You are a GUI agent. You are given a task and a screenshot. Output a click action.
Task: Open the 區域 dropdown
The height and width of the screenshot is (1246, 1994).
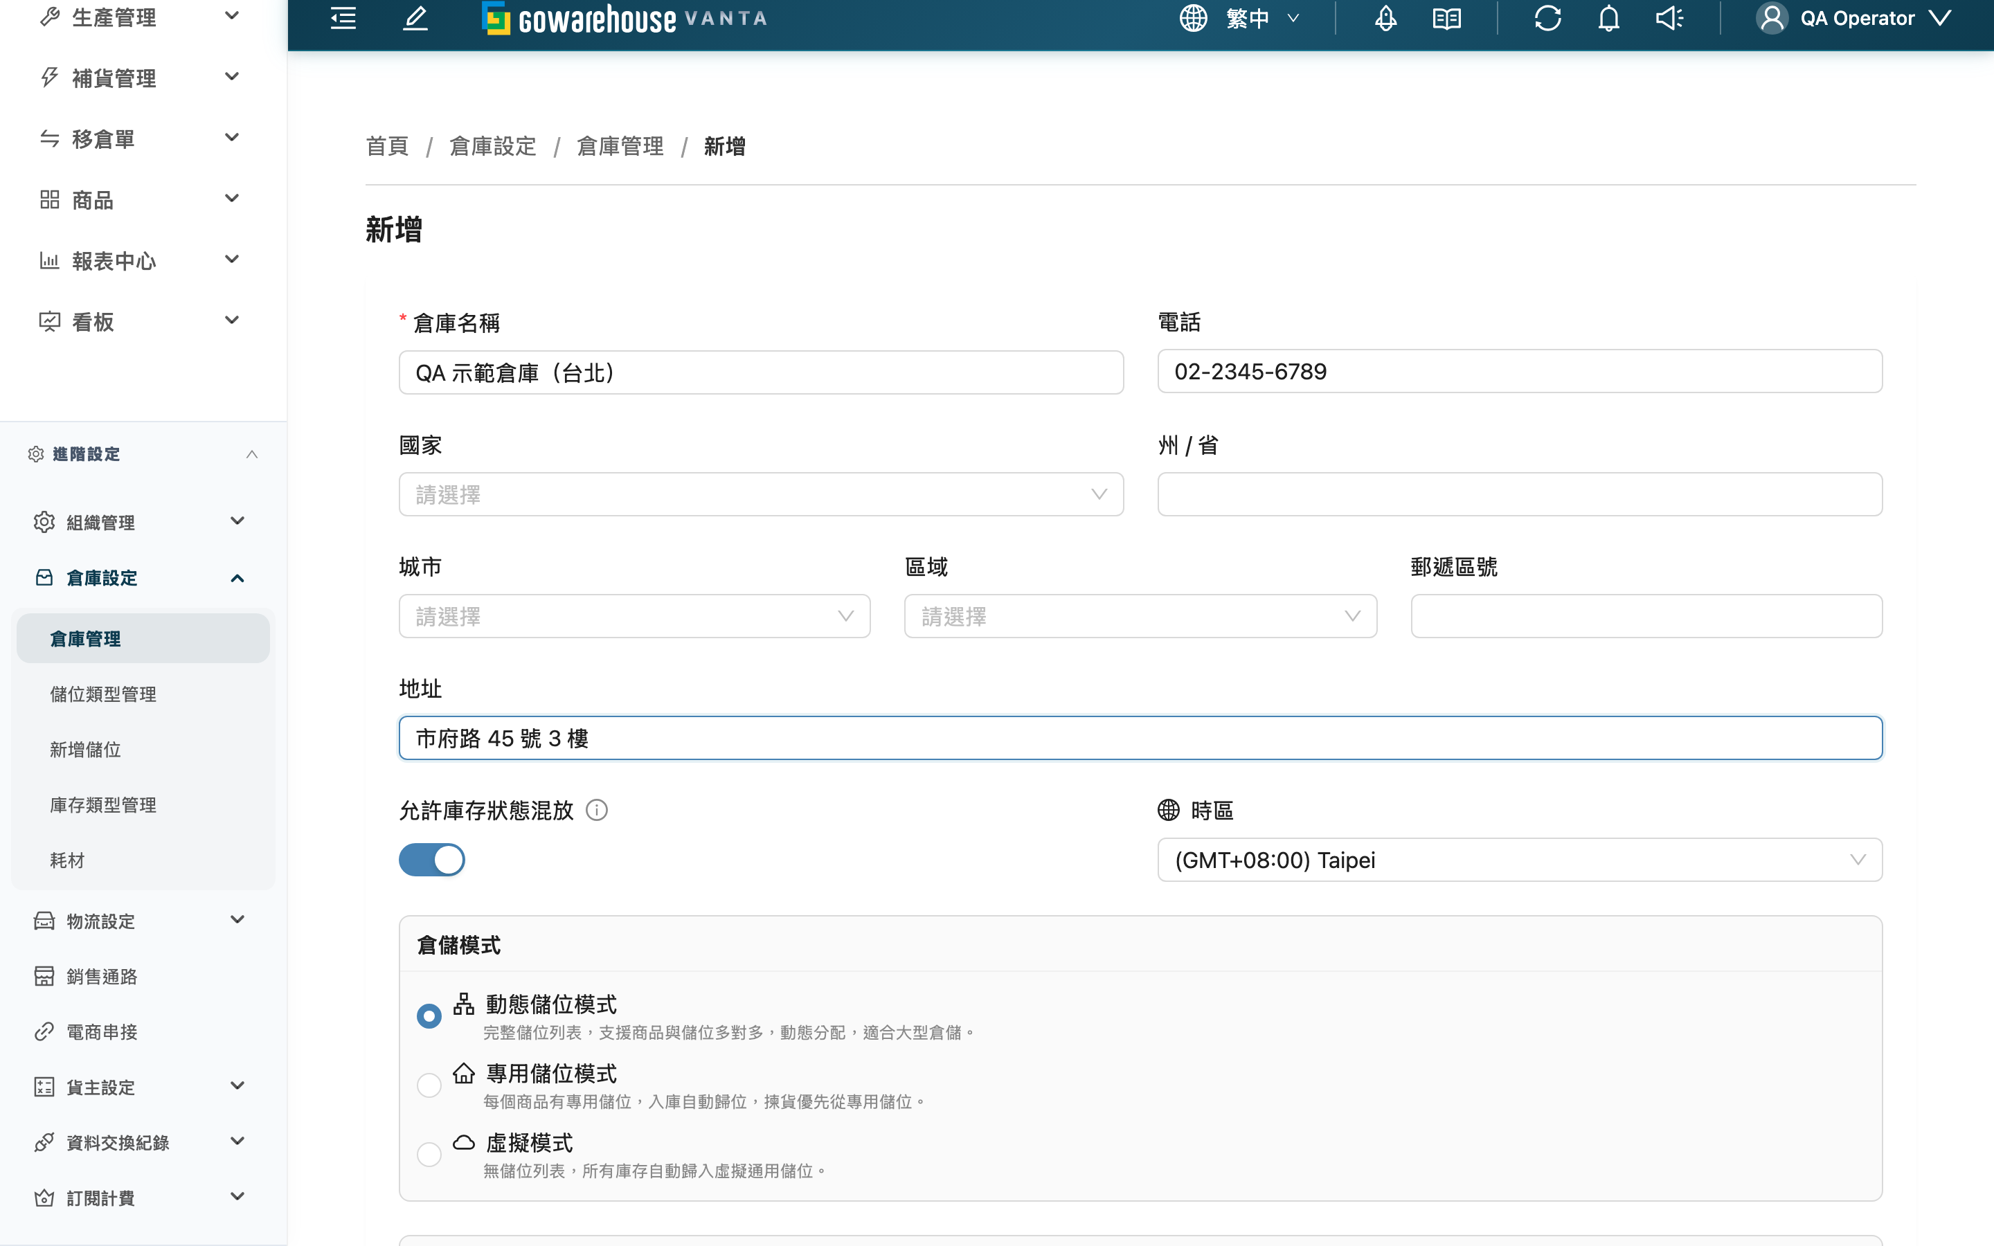[1140, 616]
